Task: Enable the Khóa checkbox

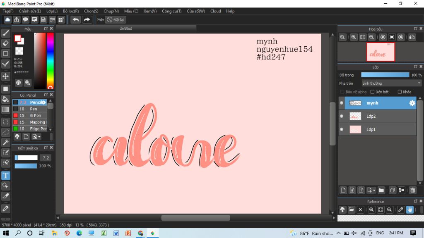Action: click(x=400, y=92)
